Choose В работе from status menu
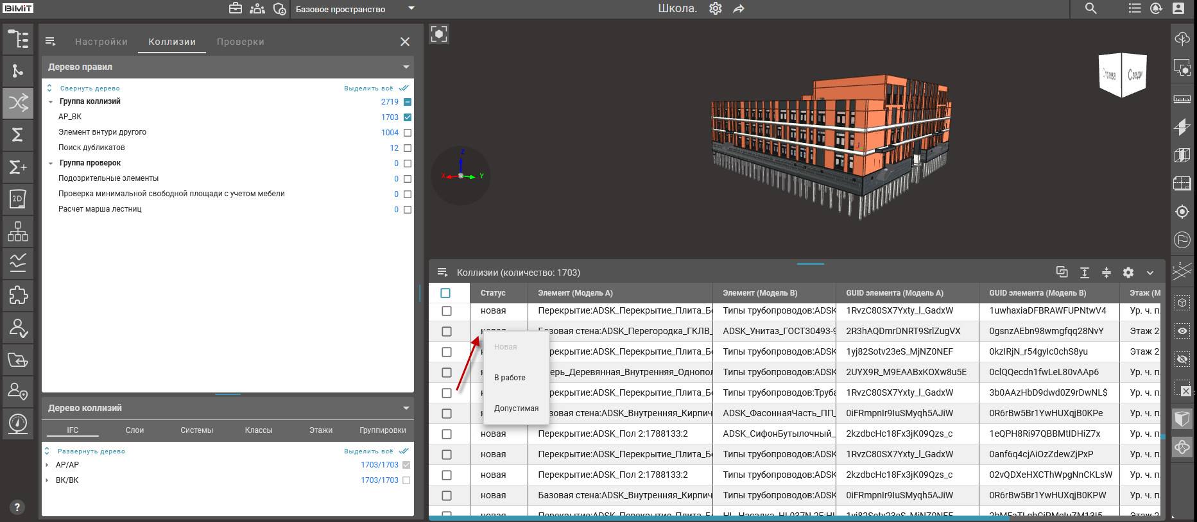This screenshot has width=1197, height=522. (510, 378)
